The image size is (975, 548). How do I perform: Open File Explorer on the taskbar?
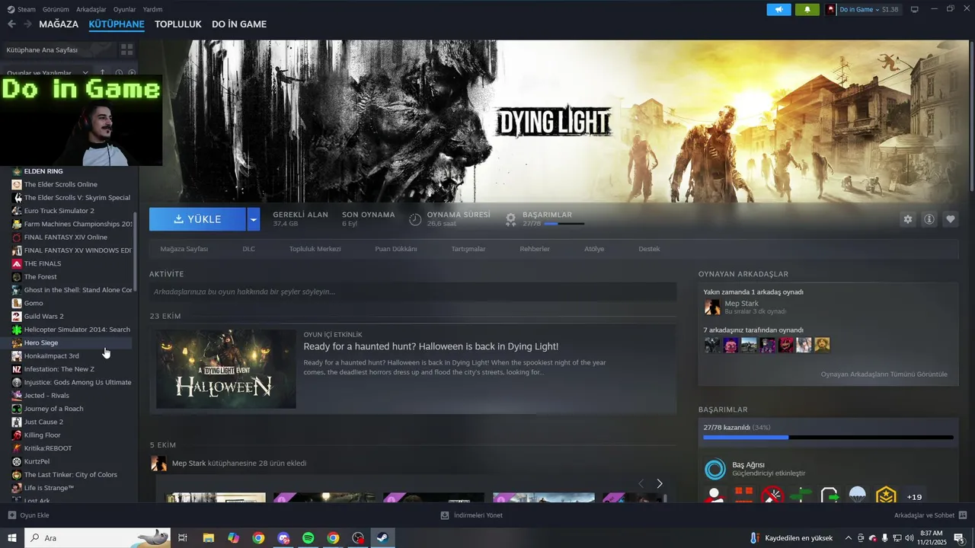[x=208, y=538]
